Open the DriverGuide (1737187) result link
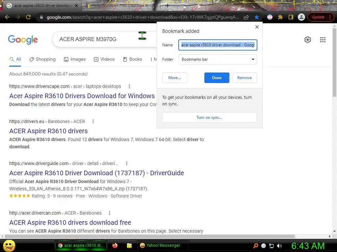Screen dimensions: 337x252 click(96, 173)
